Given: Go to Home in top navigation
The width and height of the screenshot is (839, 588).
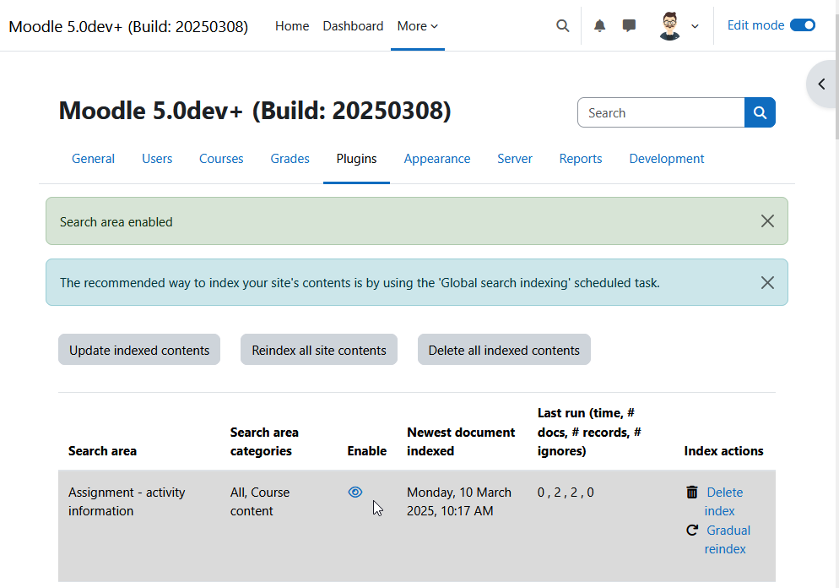Looking at the screenshot, I should [292, 25].
